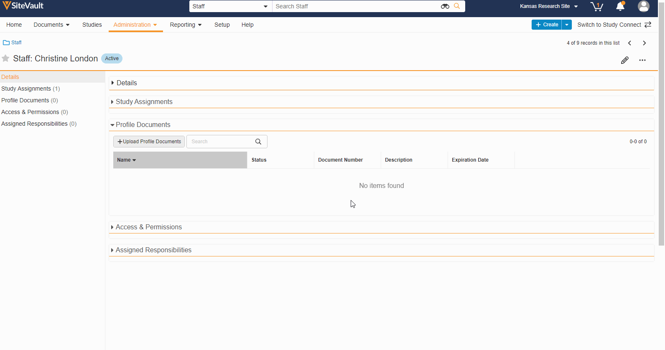Expand the Details section
665x350 pixels.
(x=126, y=83)
